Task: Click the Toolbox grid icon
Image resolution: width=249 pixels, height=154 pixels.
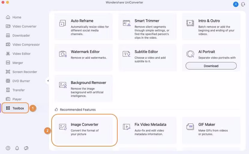Action: click(8, 108)
